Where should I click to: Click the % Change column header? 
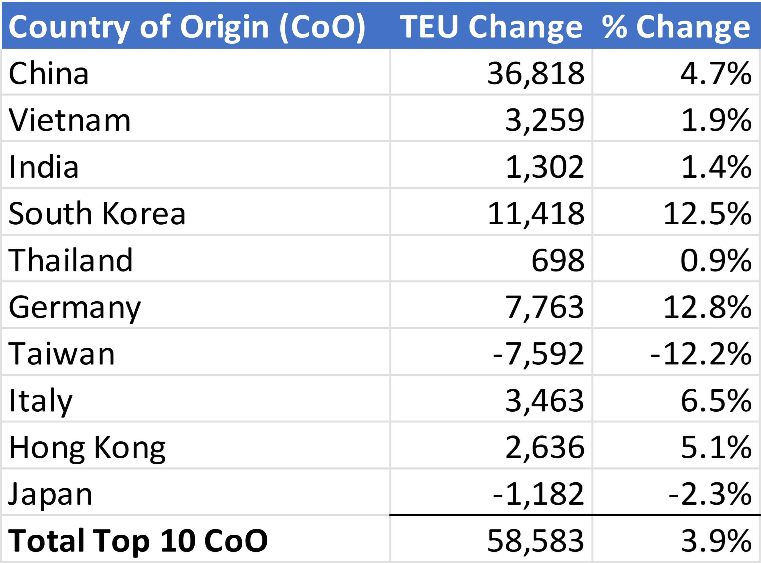(676, 27)
